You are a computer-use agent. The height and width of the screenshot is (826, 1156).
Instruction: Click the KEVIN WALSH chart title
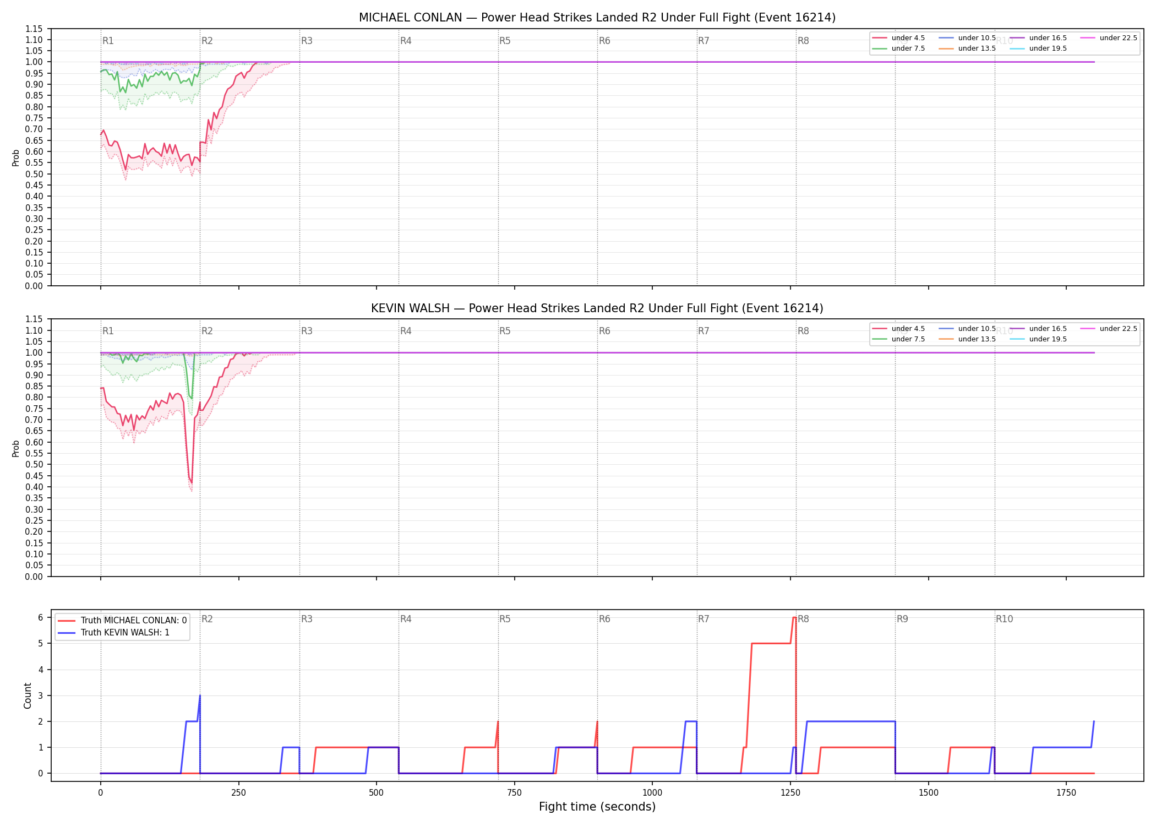coord(597,308)
